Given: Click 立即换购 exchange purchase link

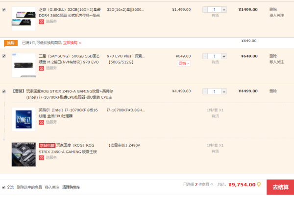Looking at the screenshot, I should [72, 43].
